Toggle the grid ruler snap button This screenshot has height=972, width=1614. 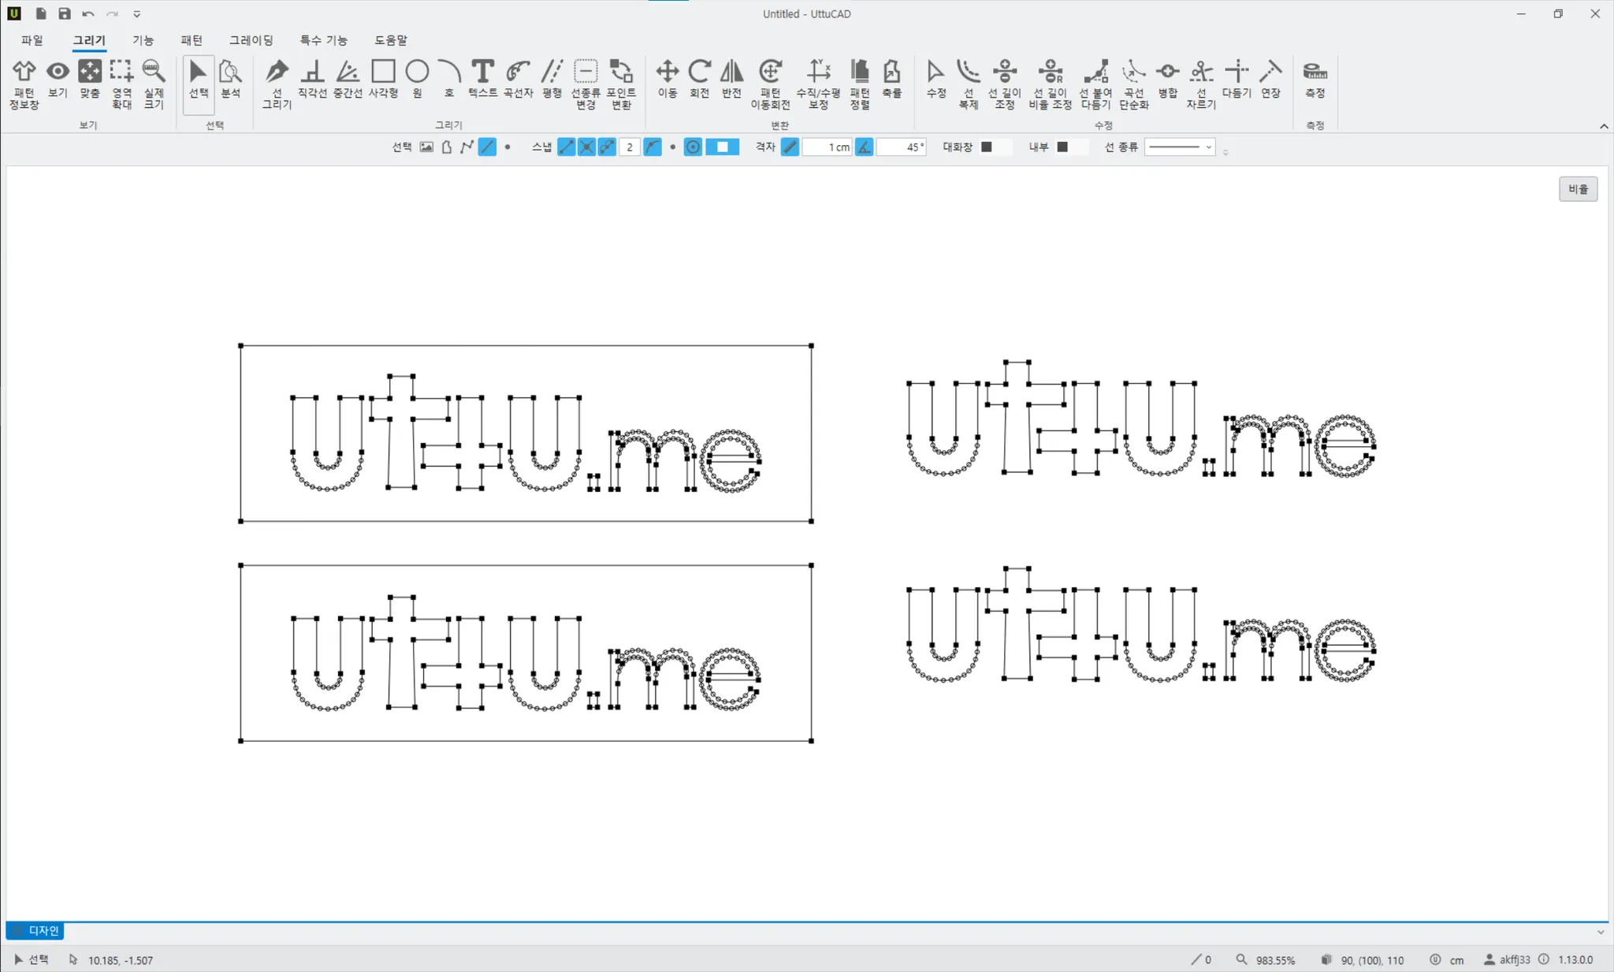[x=790, y=147]
